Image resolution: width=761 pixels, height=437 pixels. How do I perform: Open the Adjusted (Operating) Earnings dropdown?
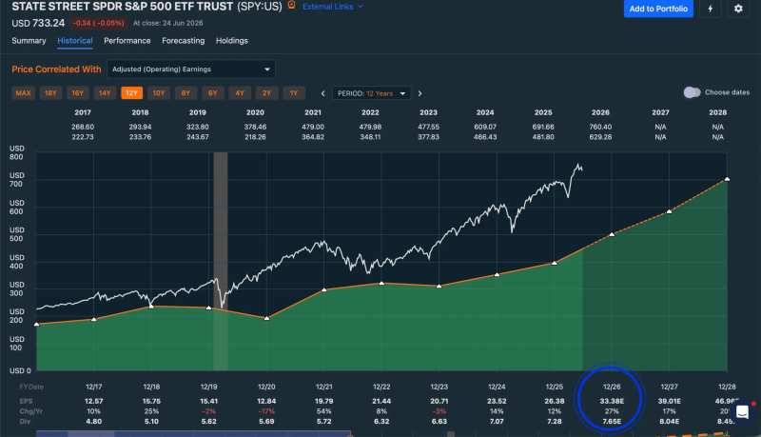tap(191, 69)
